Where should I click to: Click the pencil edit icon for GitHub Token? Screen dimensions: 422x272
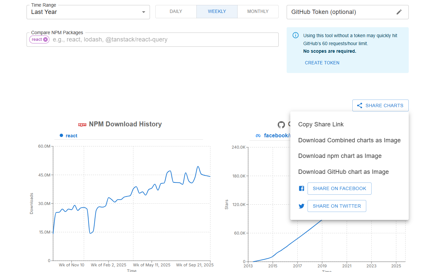(399, 12)
